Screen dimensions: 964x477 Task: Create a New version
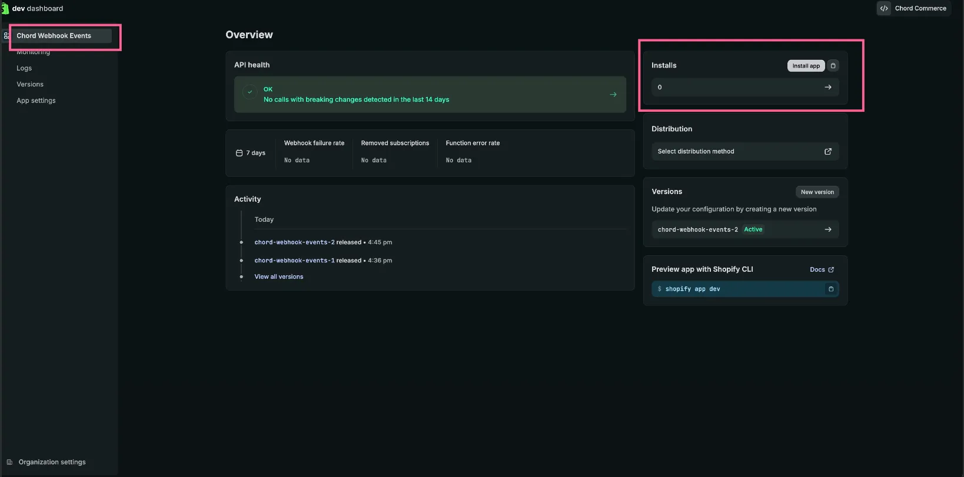pos(817,192)
